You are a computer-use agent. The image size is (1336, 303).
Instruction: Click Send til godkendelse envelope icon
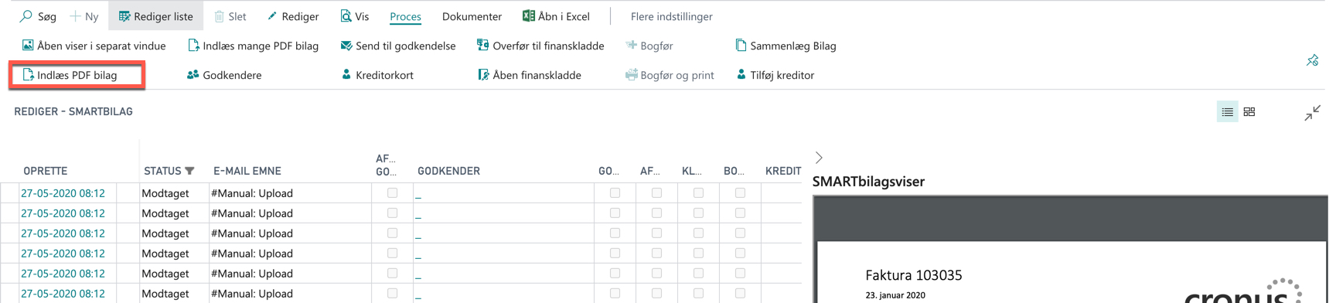tap(346, 46)
